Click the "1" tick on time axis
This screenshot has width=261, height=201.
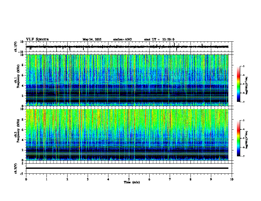[x=46, y=179]
